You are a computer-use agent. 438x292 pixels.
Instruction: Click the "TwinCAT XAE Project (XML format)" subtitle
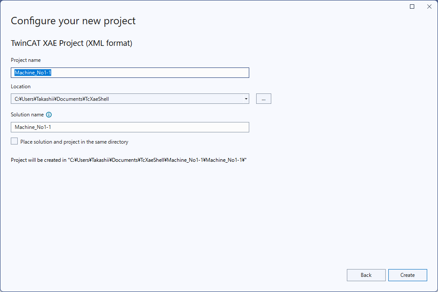click(71, 43)
